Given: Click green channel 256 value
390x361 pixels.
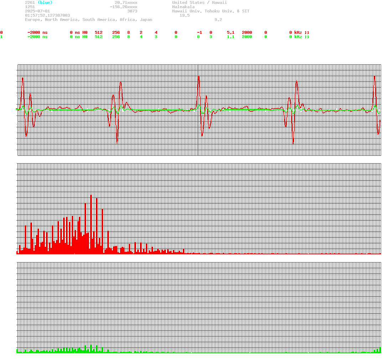Looking at the screenshot, I should point(116,37).
